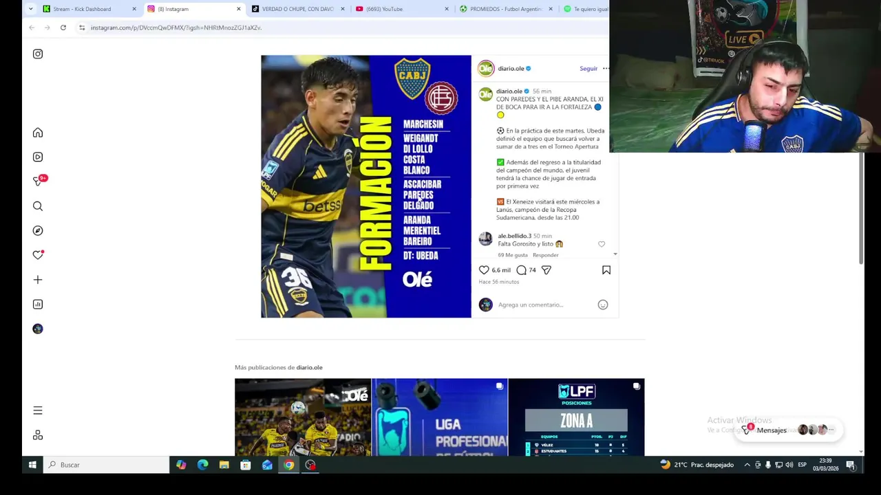Image resolution: width=881 pixels, height=495 pixels.
Task: Open diario.ole profile from post header
Action: (x=511, y=69)
